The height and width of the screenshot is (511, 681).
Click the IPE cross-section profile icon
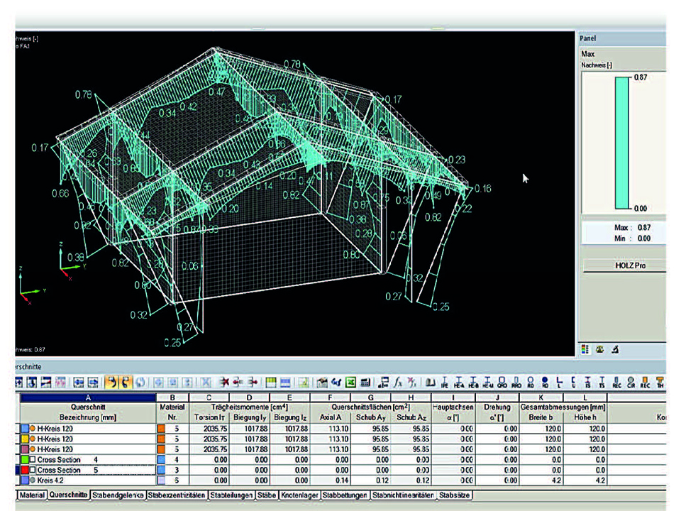click(x=445, y=383)
